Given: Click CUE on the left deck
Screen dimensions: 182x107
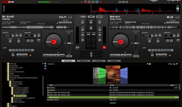Looking at the screenshot, I should click(45, 56).
